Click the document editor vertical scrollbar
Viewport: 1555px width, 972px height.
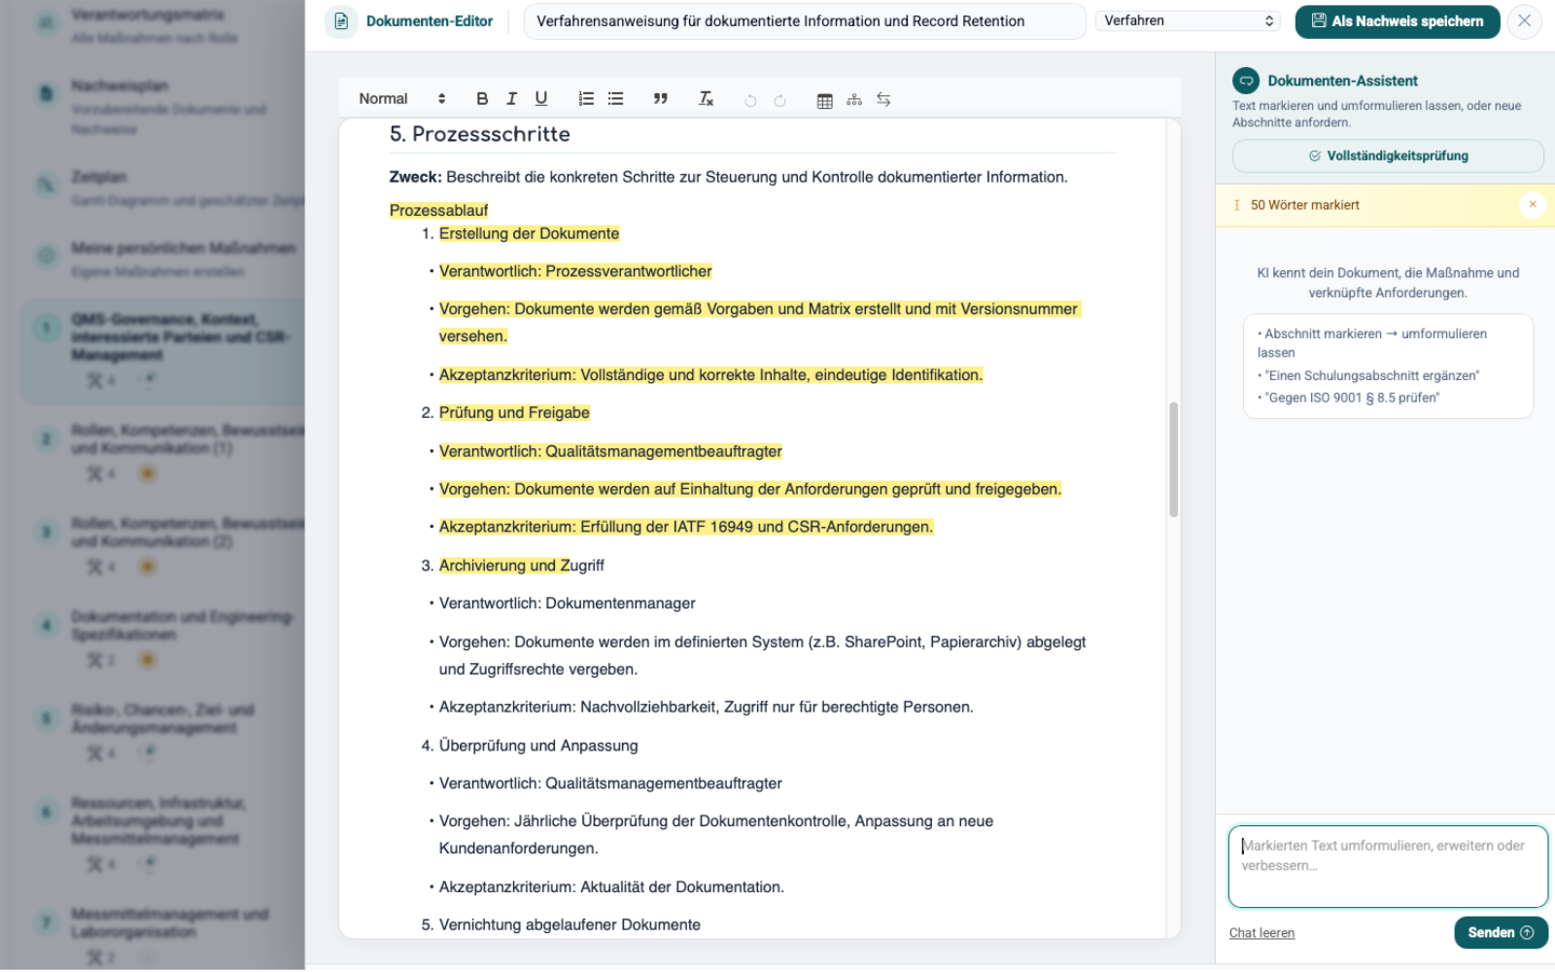(x=1173, y=459)
